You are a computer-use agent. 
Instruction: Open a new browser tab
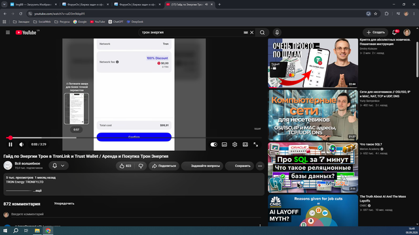point(219,5)
